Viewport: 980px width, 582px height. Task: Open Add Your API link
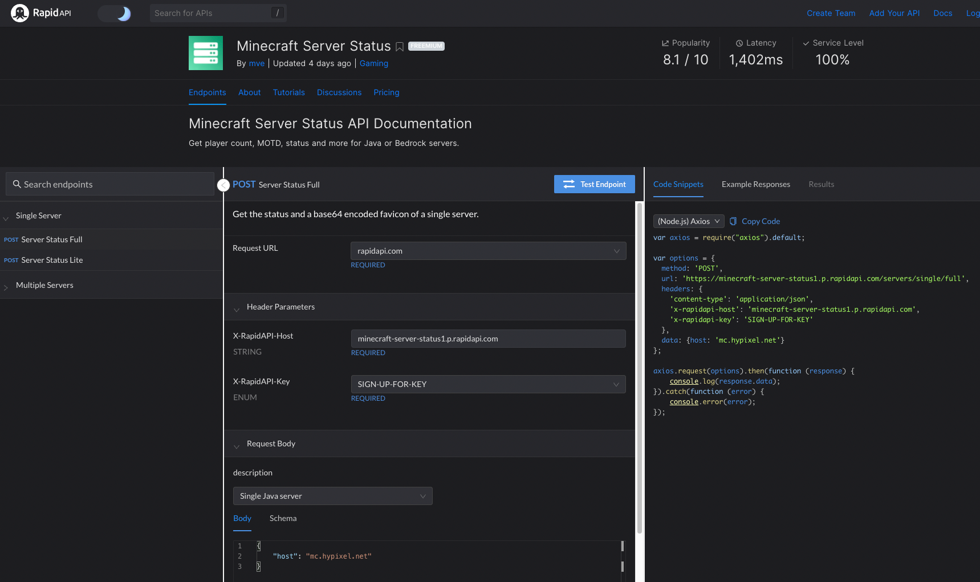pos(894,13)
